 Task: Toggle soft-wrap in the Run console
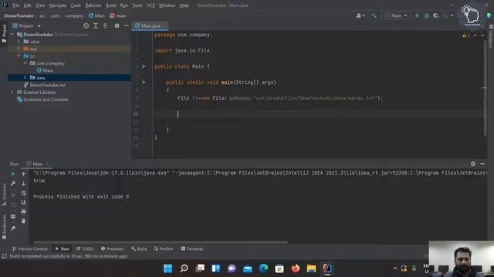point(23,193)
